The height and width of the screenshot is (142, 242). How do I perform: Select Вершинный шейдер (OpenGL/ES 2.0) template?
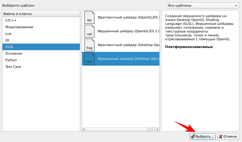click(128, 31)
